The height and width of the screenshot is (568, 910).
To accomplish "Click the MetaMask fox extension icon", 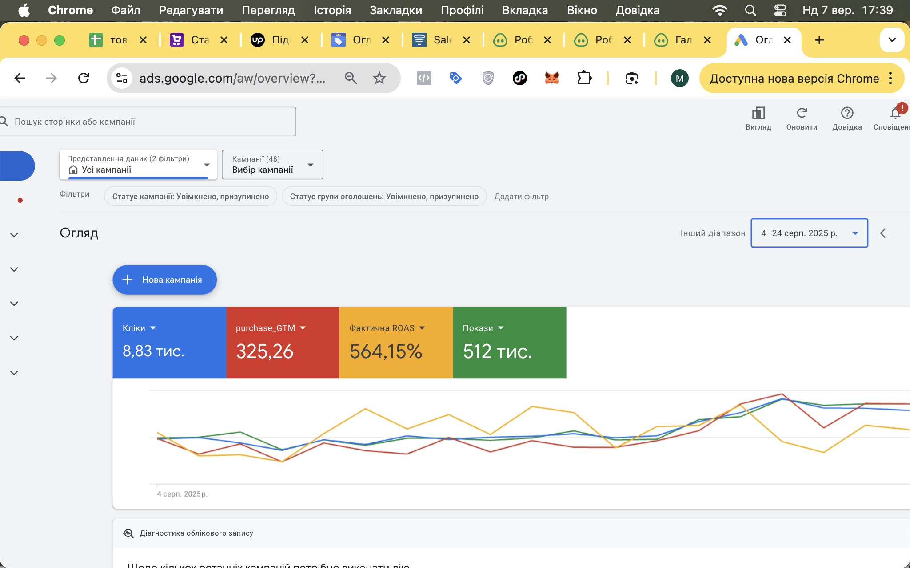I will tap(551, 79).
